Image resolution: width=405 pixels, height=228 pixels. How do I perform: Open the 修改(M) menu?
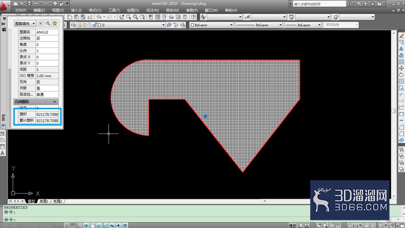click(x=172, y=11)
